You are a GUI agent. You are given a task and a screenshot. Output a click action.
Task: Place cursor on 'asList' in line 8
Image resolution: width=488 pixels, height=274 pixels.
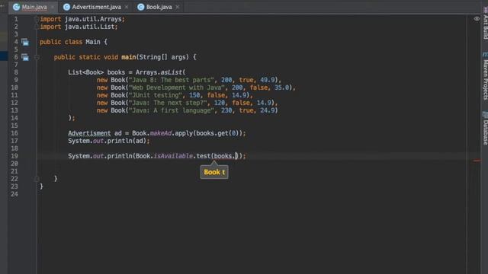point(171,72)
